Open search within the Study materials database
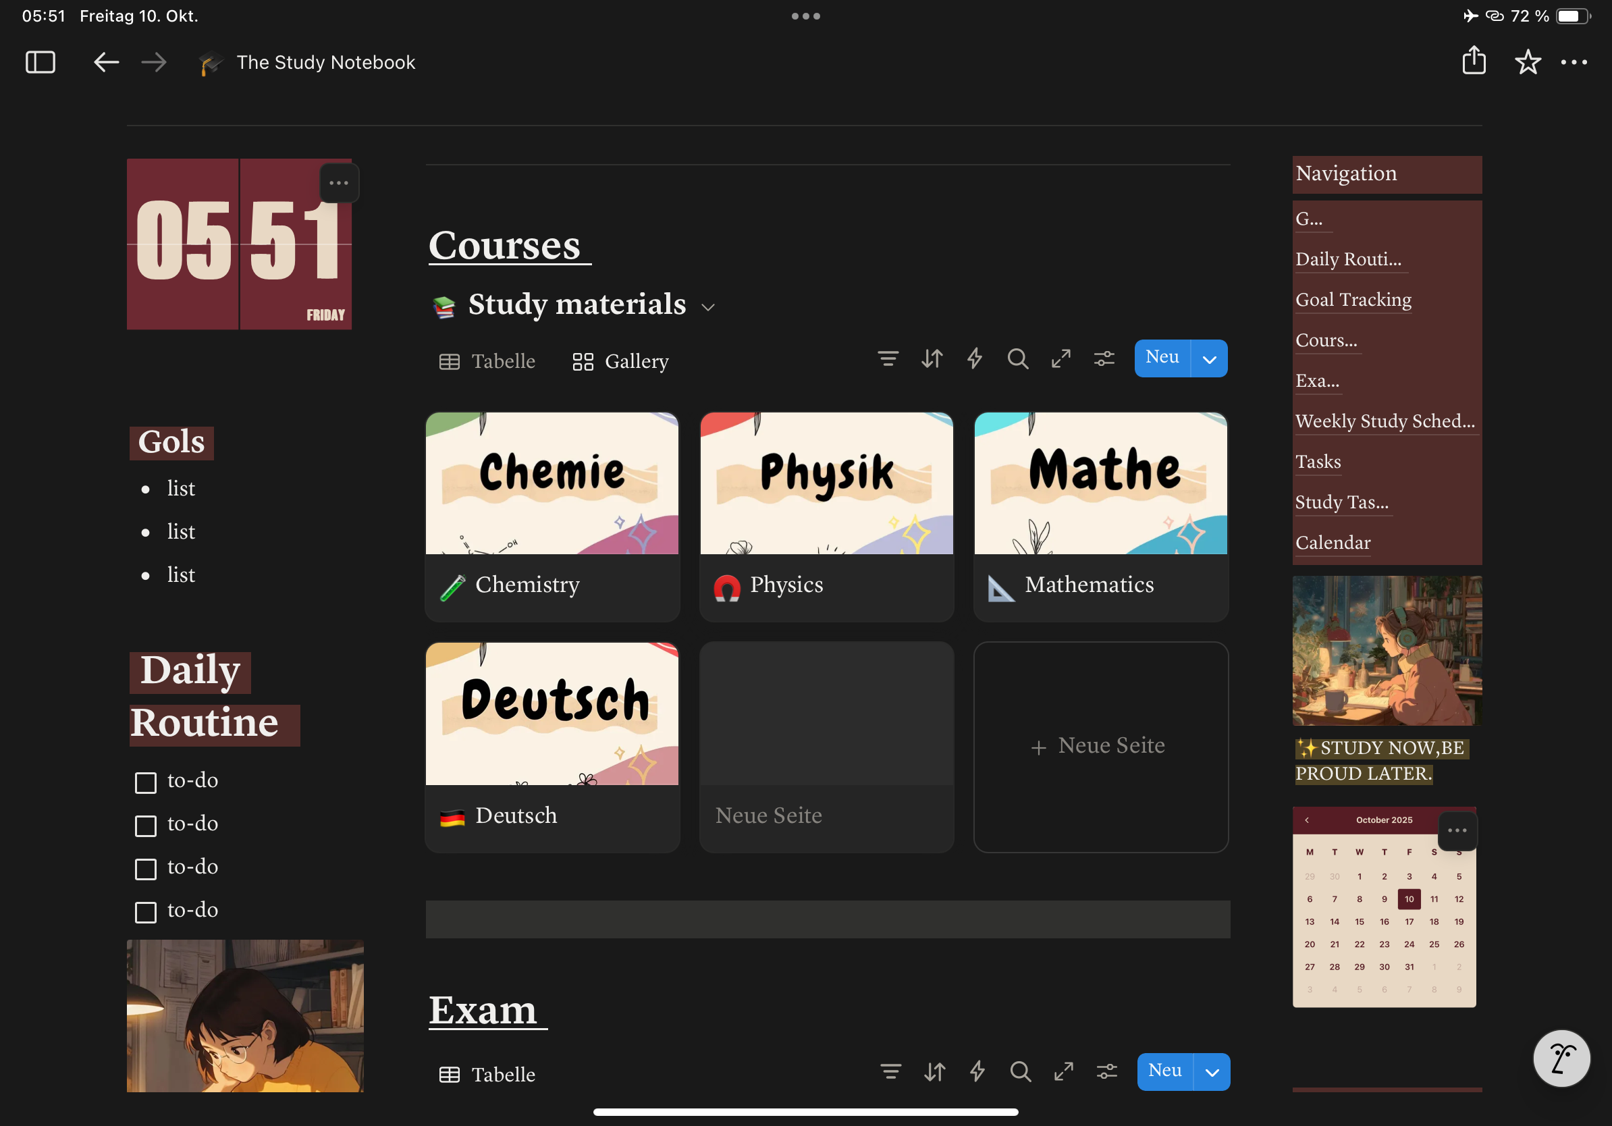This screenshot has width=1612, height=1126. point(1018,358)
